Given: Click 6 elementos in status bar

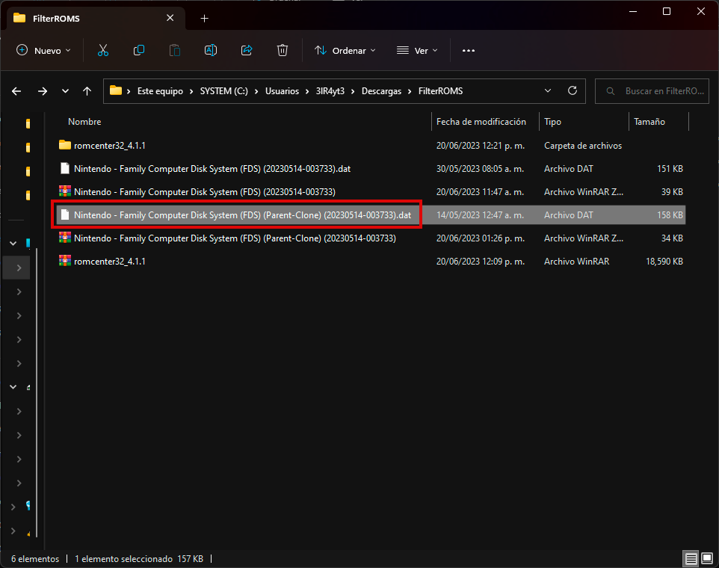Looking at the screenshot, I should click(35, 559).
